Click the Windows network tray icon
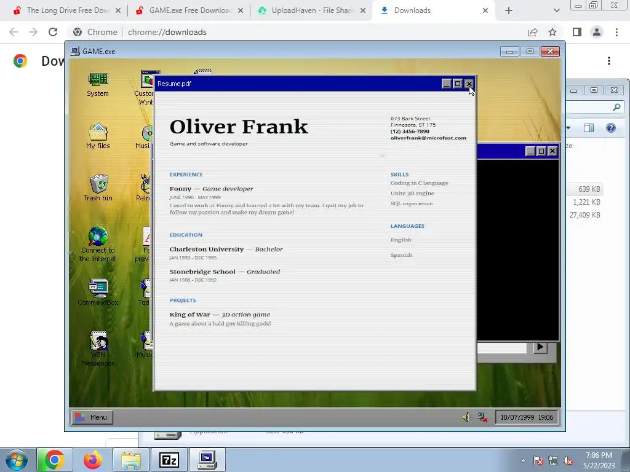The width and height of the screenshot is (630, 472). [553, 460]
